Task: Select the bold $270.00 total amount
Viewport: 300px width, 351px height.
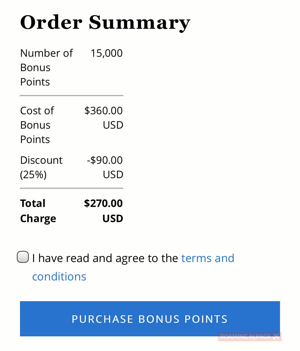Action: 103,203
